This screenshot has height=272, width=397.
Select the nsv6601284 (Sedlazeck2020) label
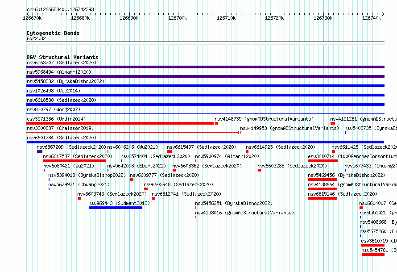[x=62, y=138]
